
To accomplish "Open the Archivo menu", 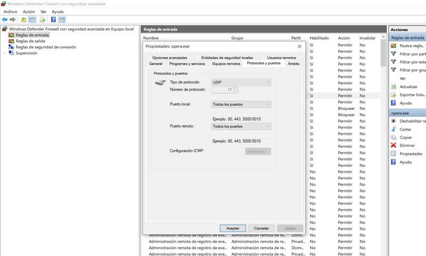I will (10, 12).
